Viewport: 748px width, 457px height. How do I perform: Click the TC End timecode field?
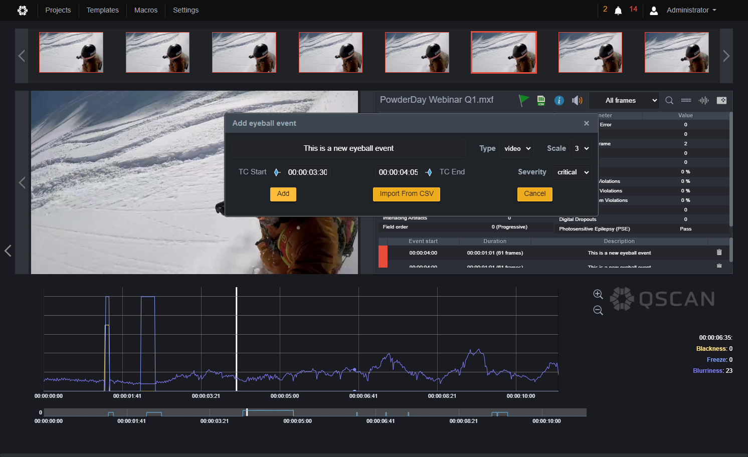pos(398,172)
